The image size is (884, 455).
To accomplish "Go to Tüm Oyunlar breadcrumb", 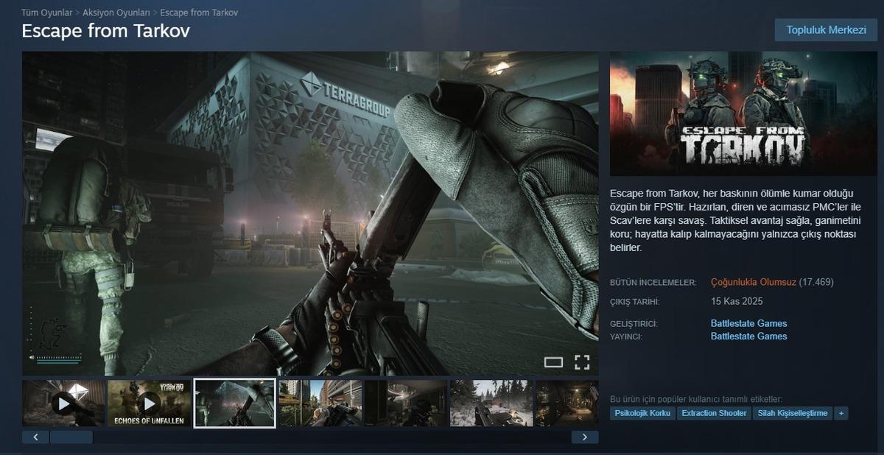I will click(47, 13).
